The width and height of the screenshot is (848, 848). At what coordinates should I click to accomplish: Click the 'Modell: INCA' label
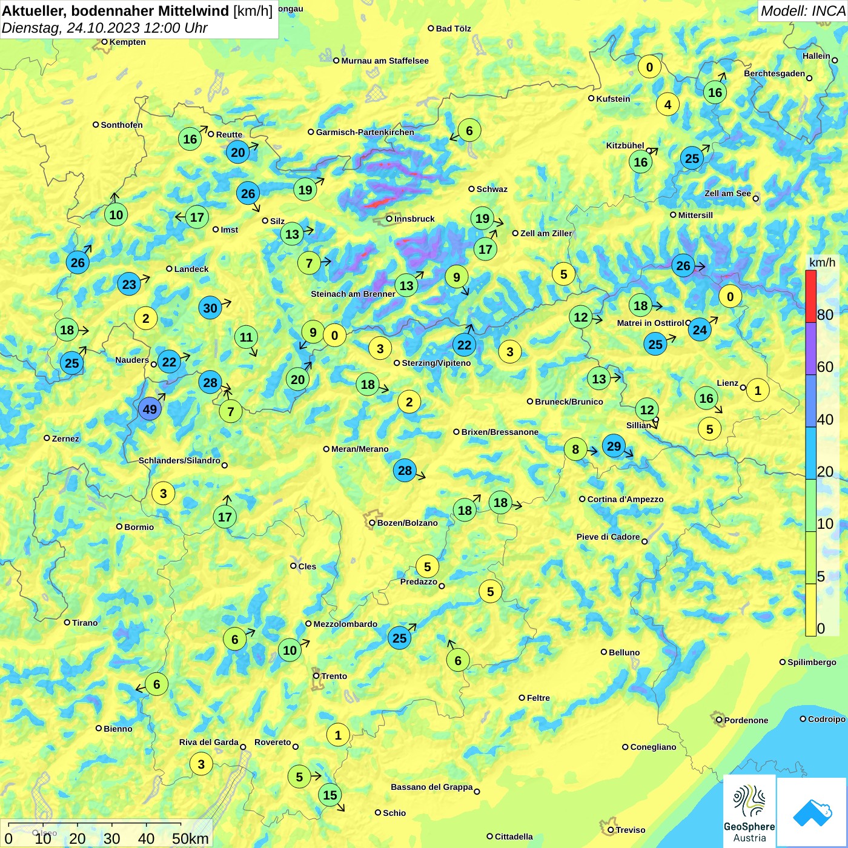[x=803, y=10]
